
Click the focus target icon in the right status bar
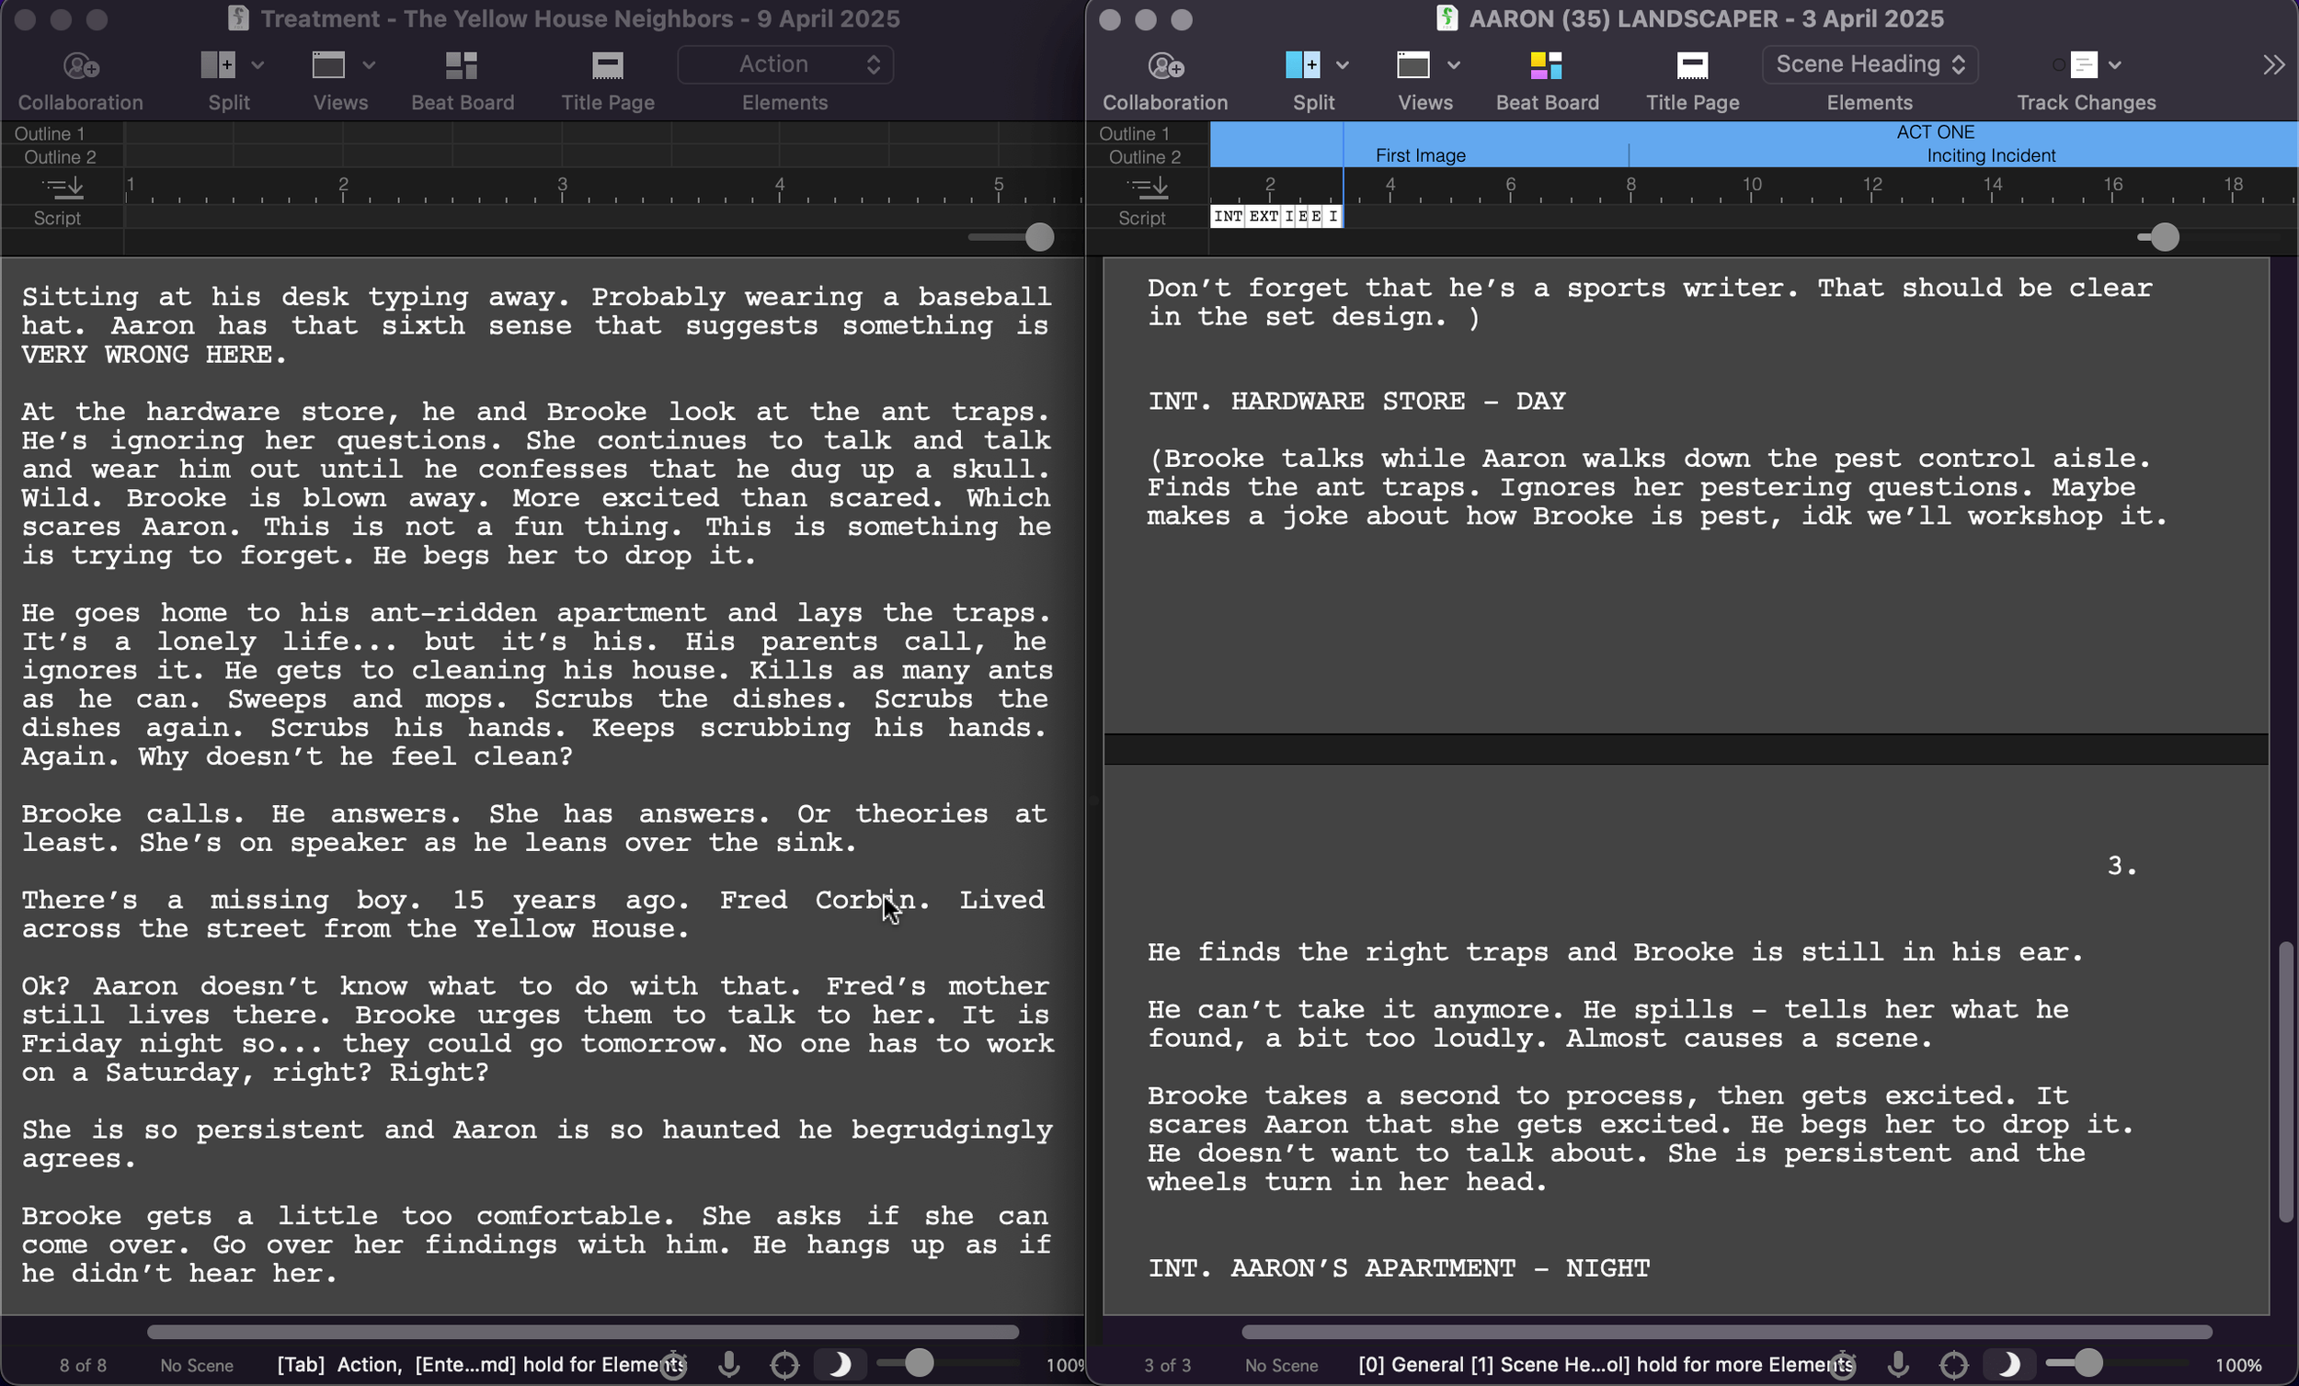point(1953,1365)
